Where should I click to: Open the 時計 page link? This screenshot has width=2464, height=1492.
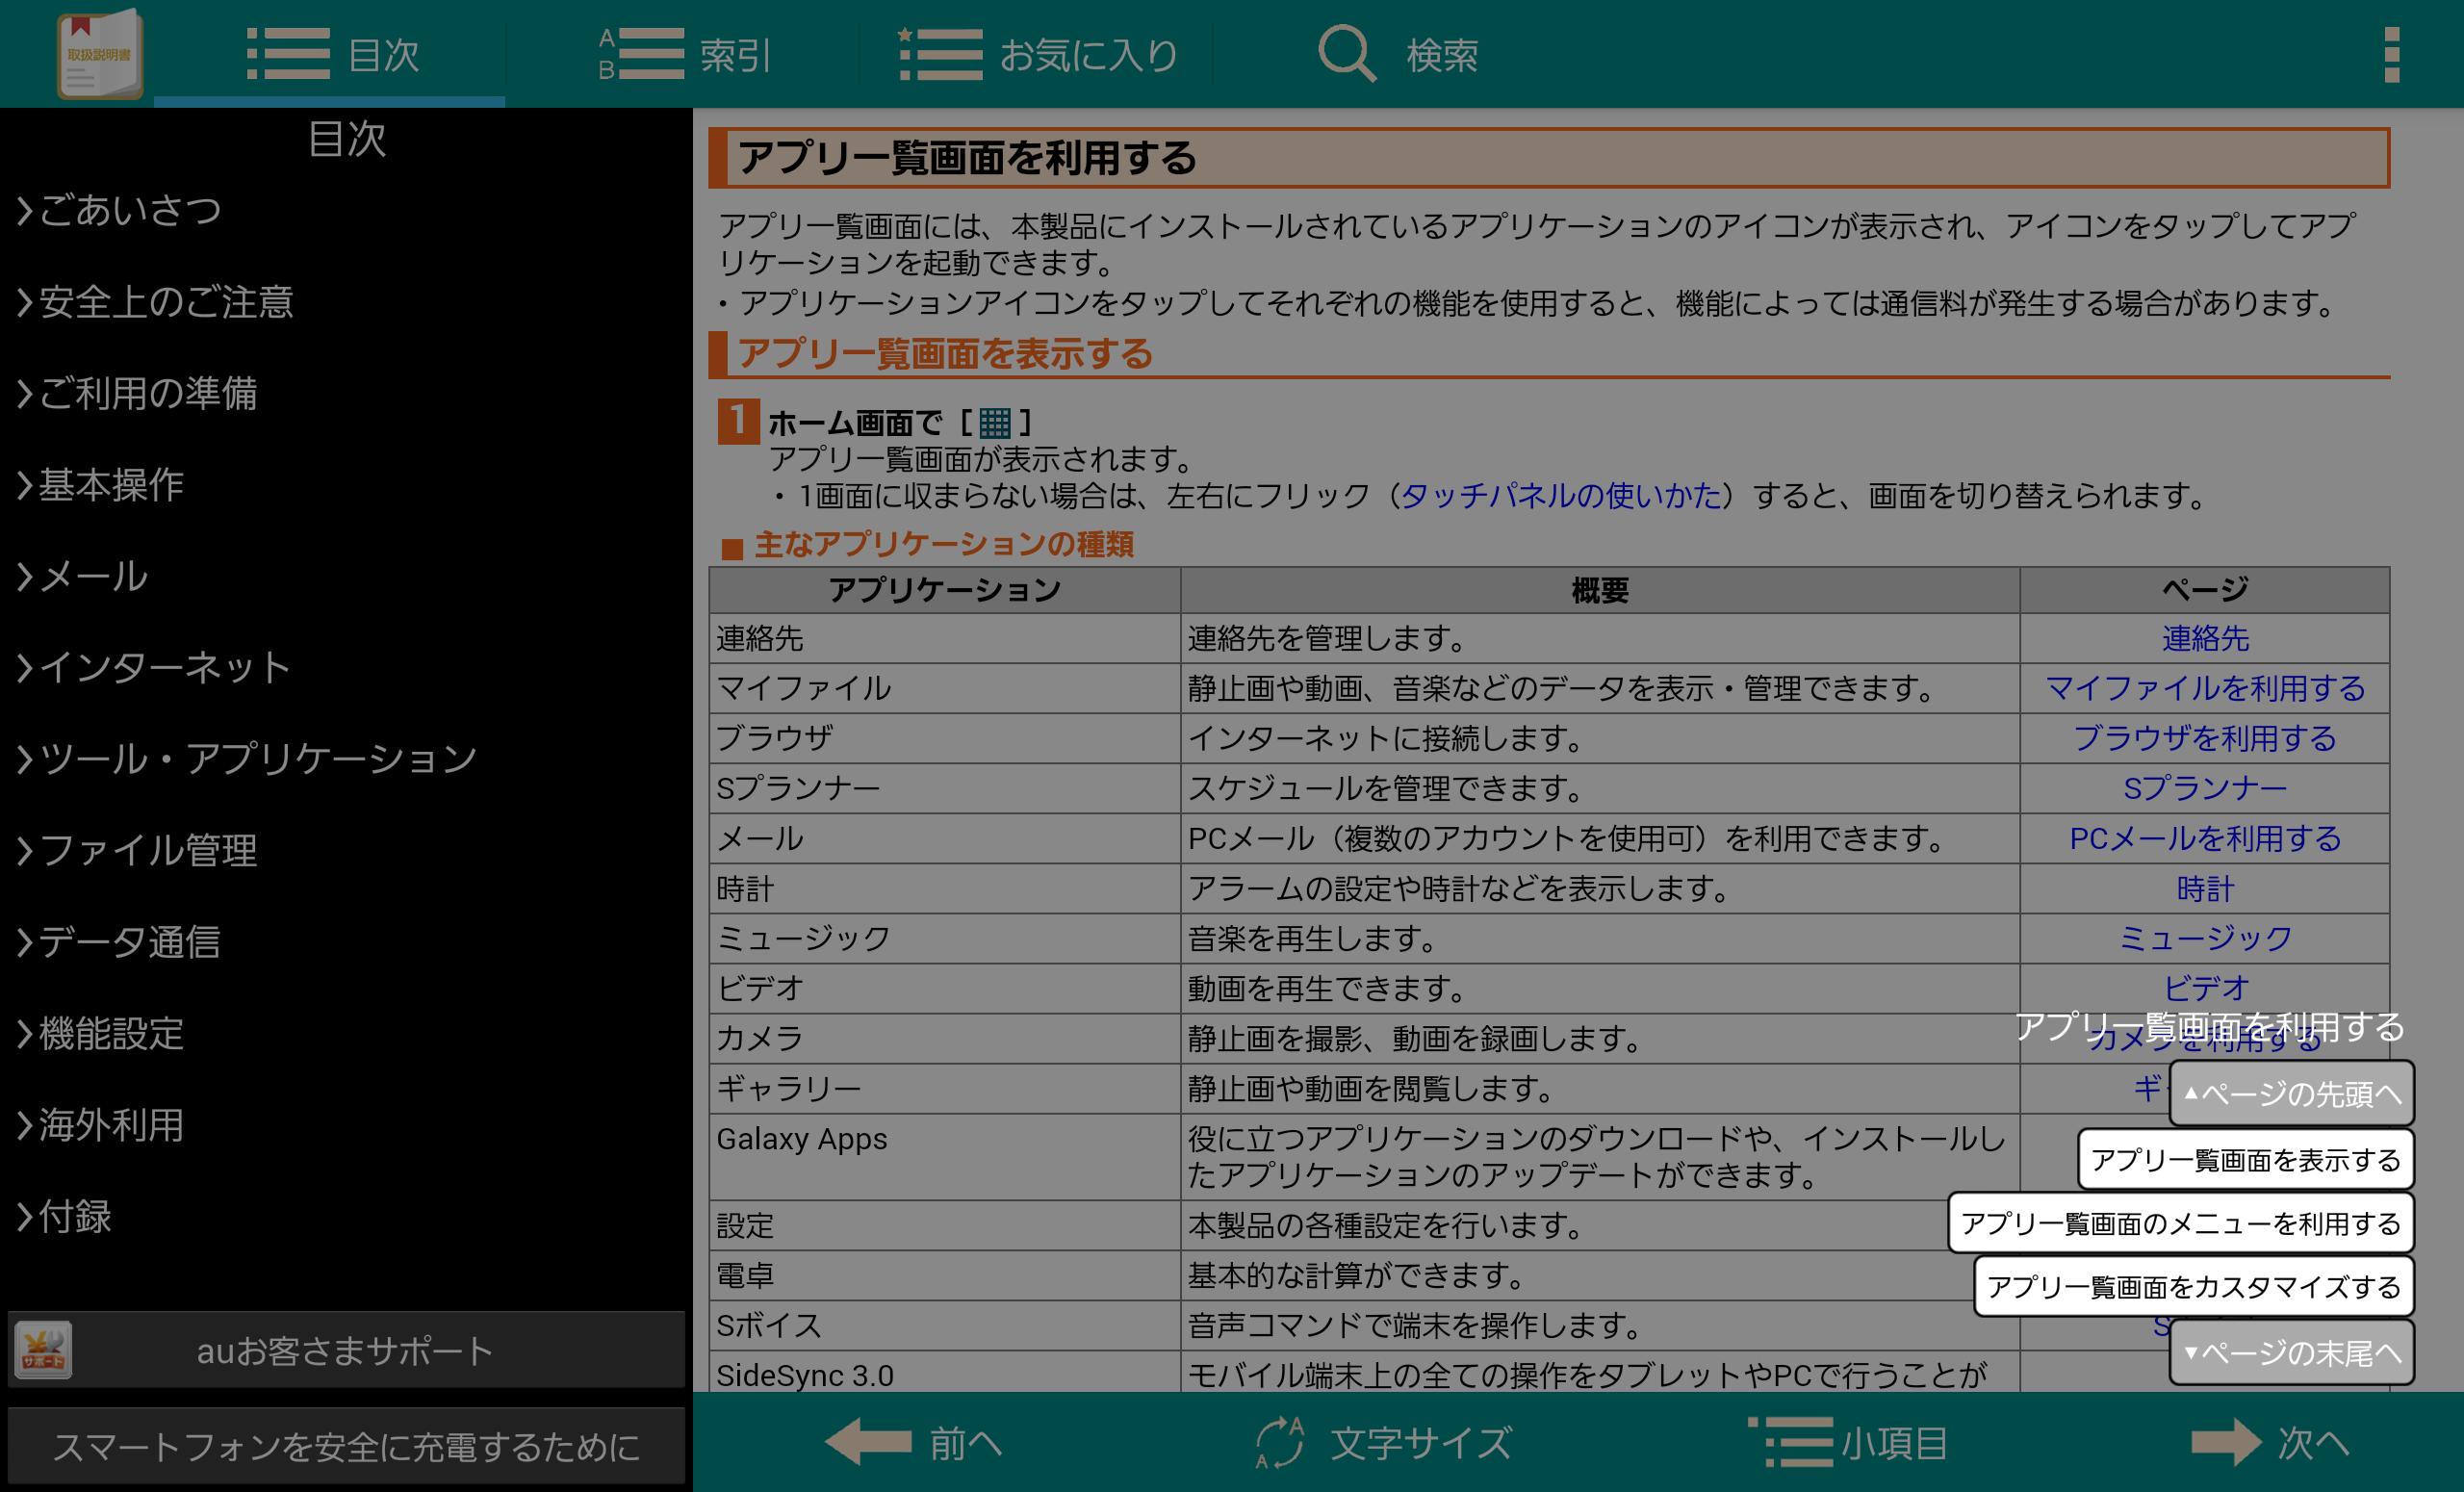[2205, 889]
